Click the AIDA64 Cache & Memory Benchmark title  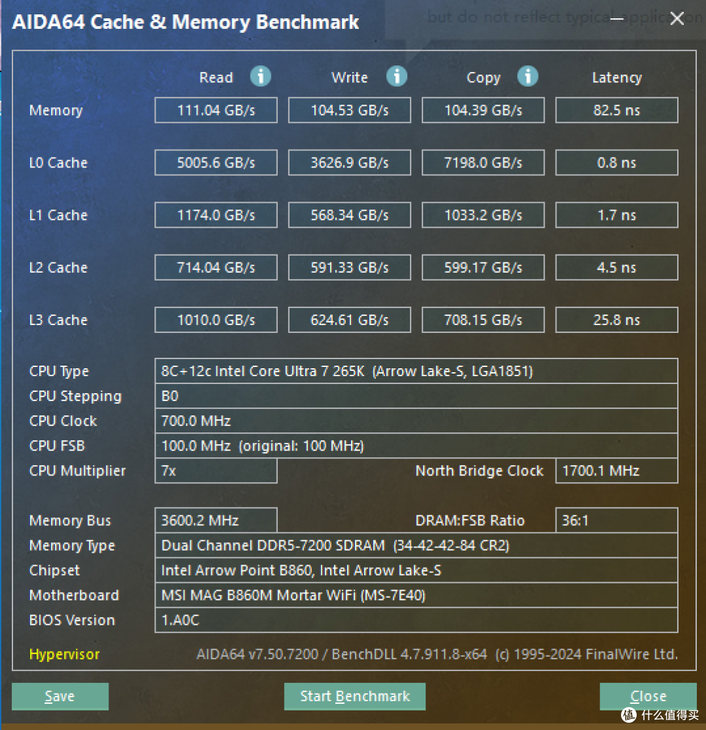pyautogui.click(x=185, y=22)
